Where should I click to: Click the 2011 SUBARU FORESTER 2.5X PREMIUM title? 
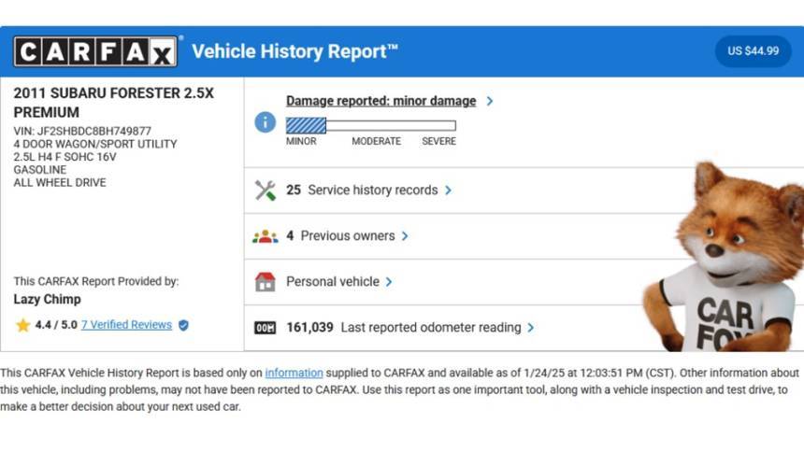113,103
